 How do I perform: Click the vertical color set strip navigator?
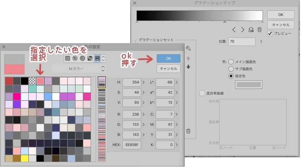(102, 119)
